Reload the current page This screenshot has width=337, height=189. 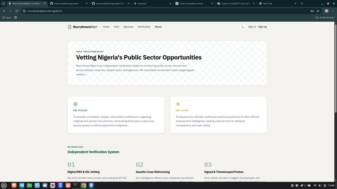click(x=17, y=11)
